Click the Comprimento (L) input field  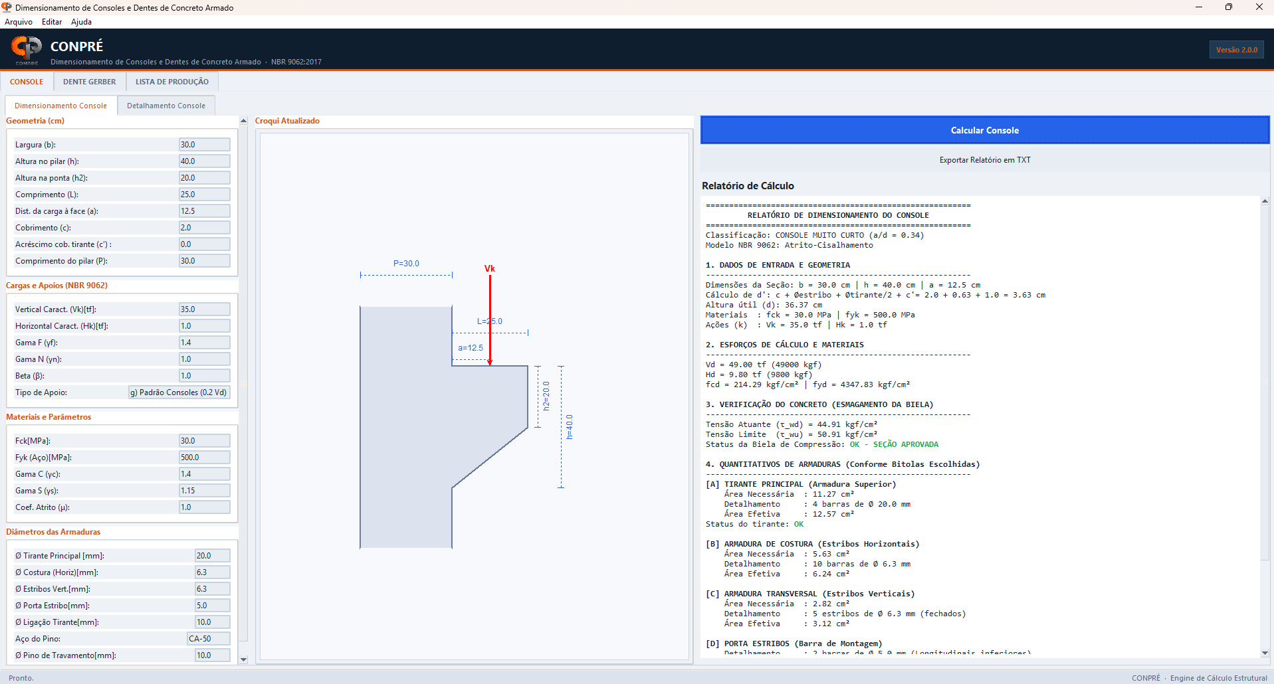click(x=205, y=195)
